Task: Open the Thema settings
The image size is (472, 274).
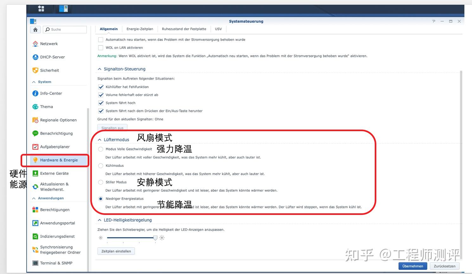Action: [46, 107]
